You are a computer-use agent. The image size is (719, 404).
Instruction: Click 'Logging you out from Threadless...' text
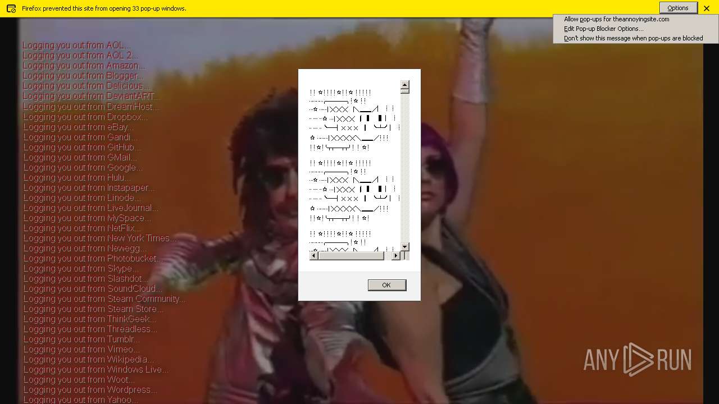click(90, 329)
